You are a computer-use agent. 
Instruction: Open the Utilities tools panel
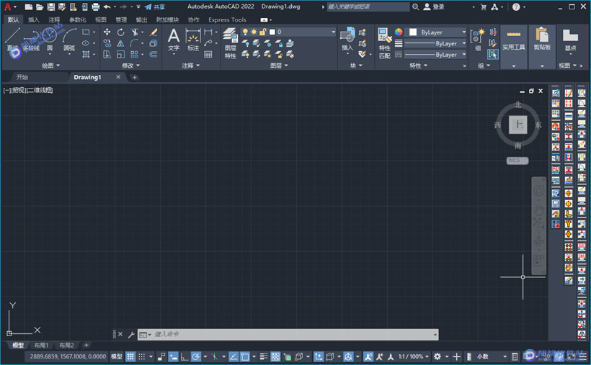pyautogui.click(x=513, y=47)
